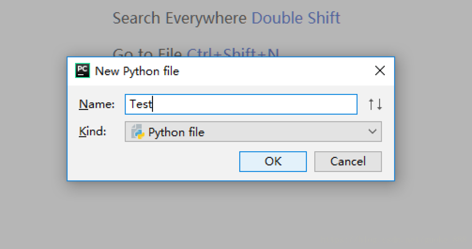
Task: Click the PyCharm logo in dialog title bar
Action: tap(82, 71)
